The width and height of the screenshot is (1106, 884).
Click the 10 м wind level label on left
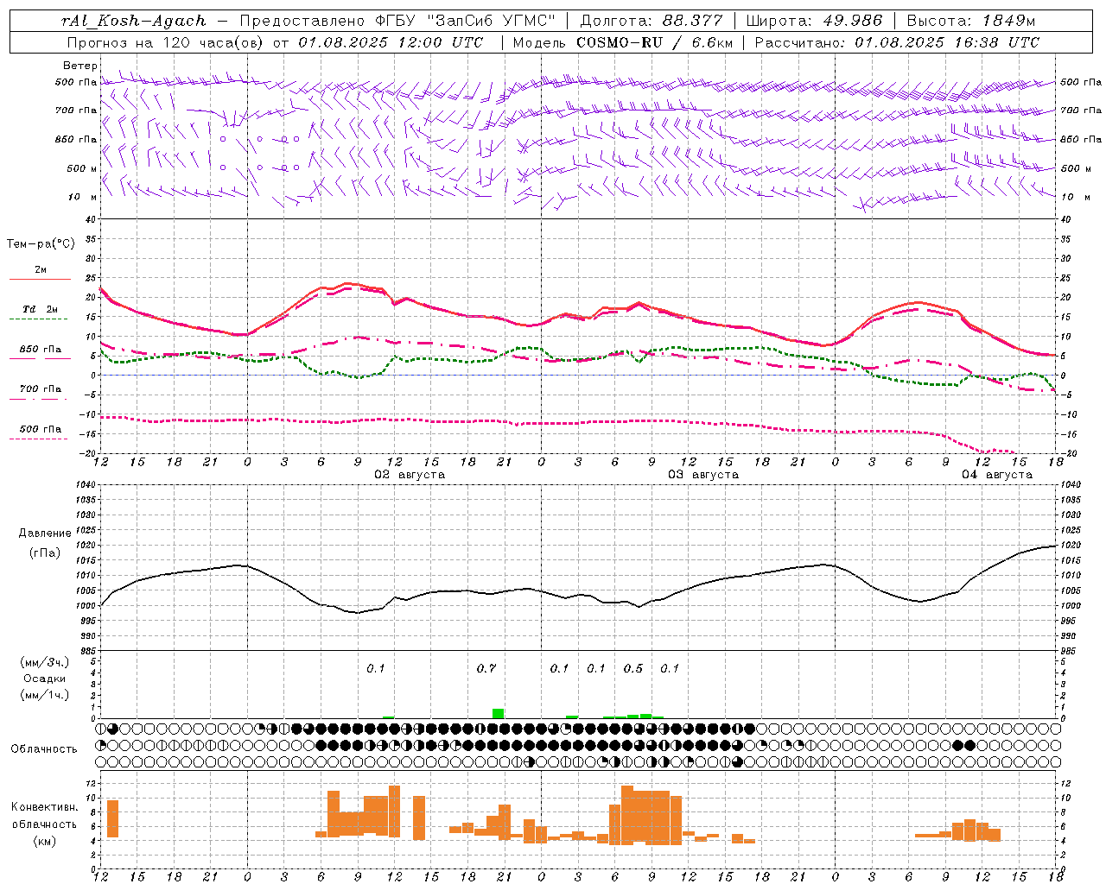pos(82,197)
